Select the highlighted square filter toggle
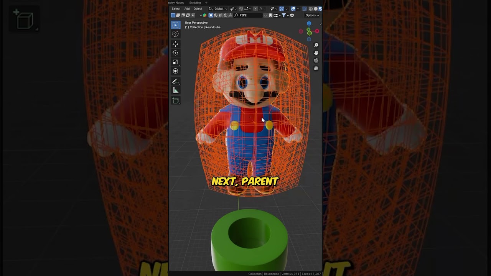491x276 pixels. (211, 15)
